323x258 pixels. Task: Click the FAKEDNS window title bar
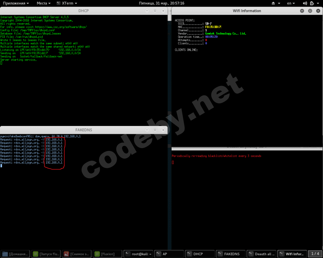tap(84, 130)
